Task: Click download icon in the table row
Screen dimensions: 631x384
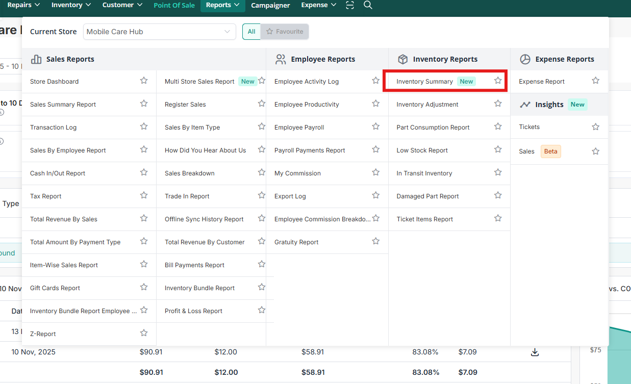Action: 535,352
